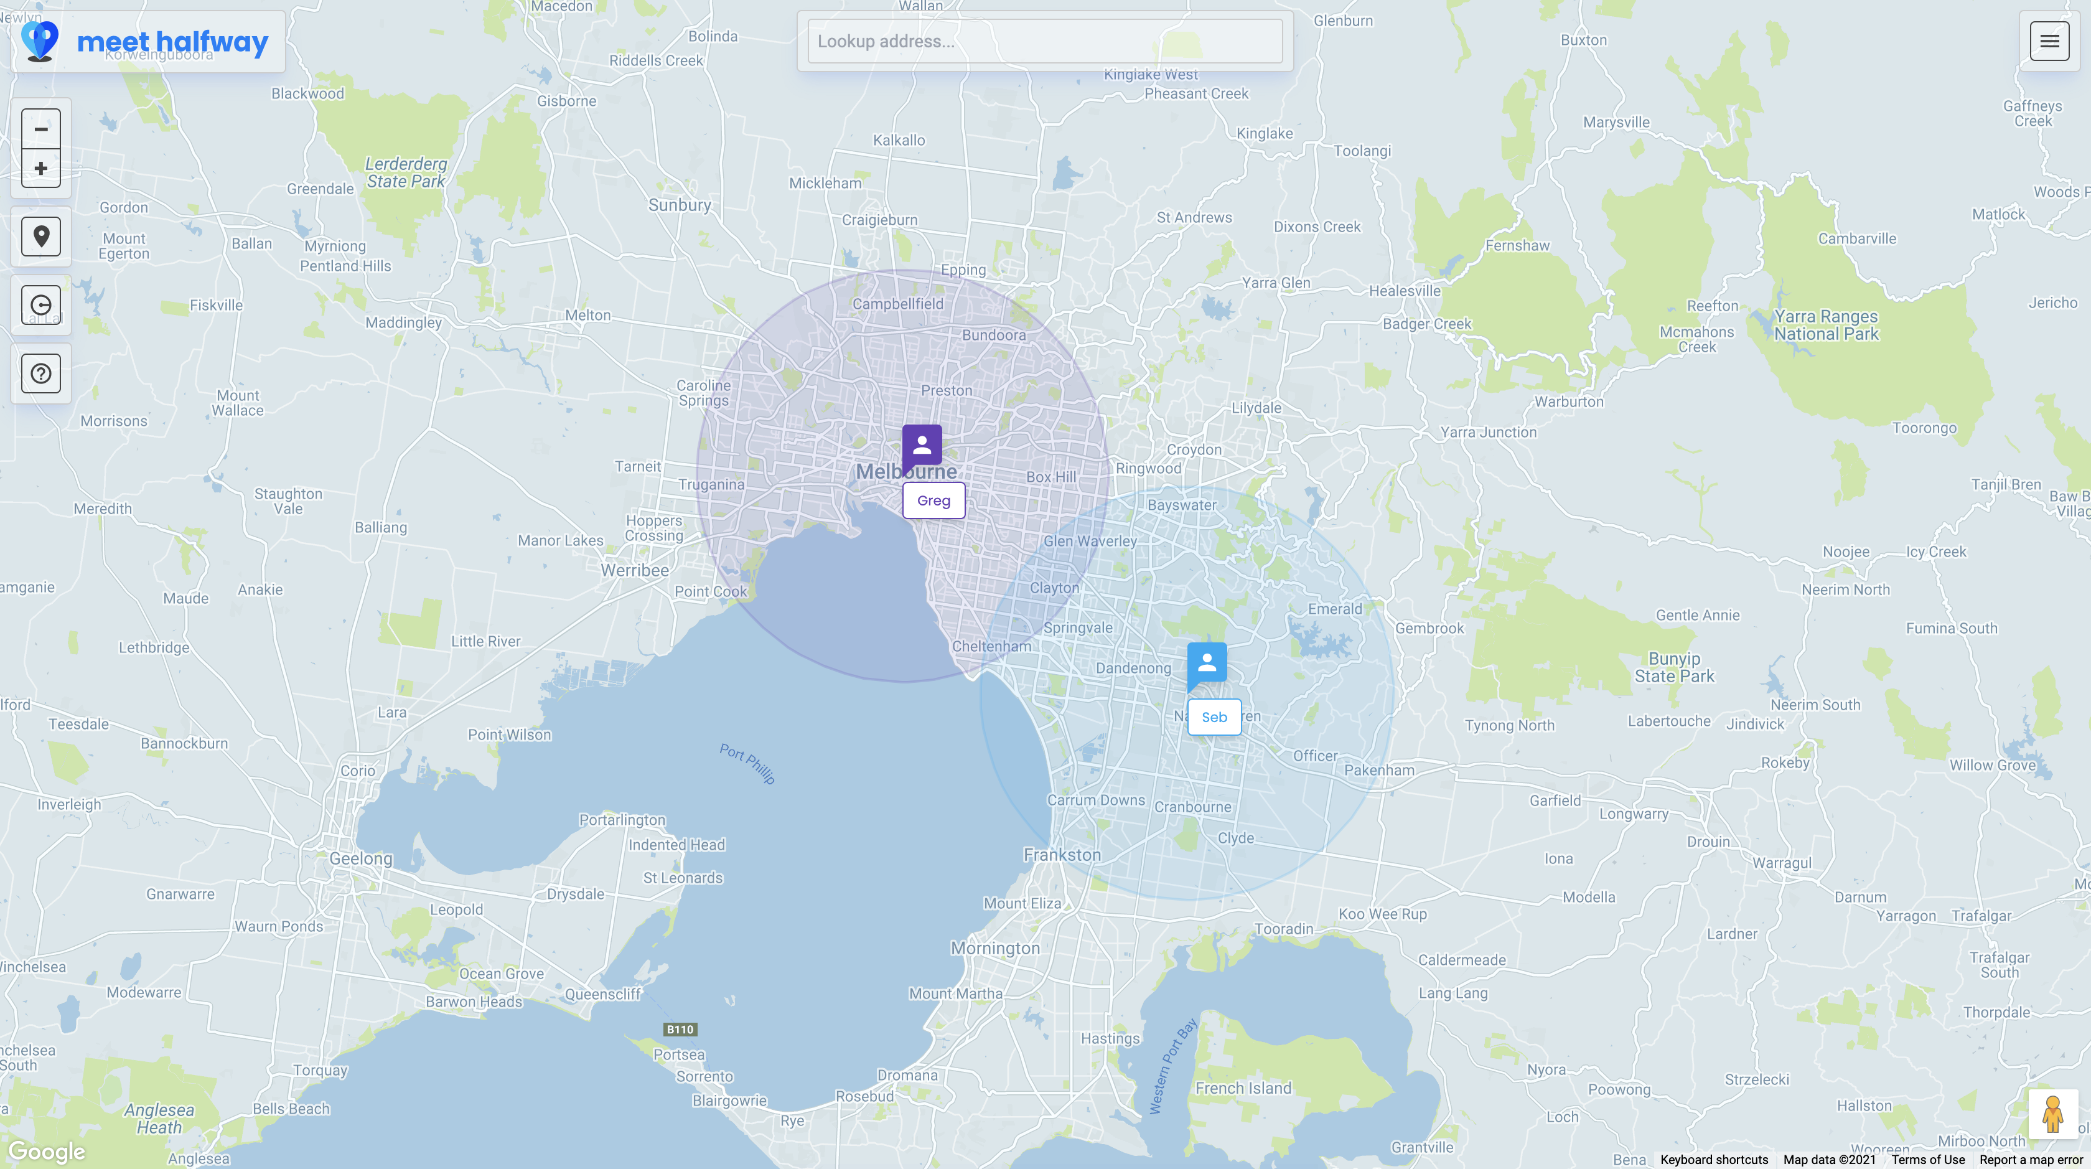
Task: Click Report a map error link
Action: click(2031, 1159)
